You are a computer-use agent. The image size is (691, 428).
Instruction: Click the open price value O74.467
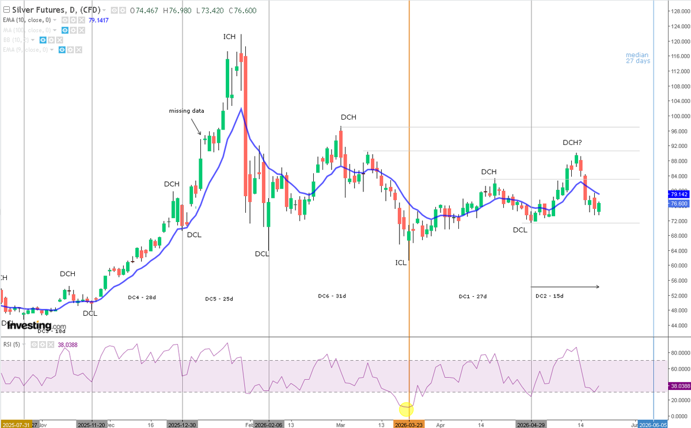coord(144,10)
